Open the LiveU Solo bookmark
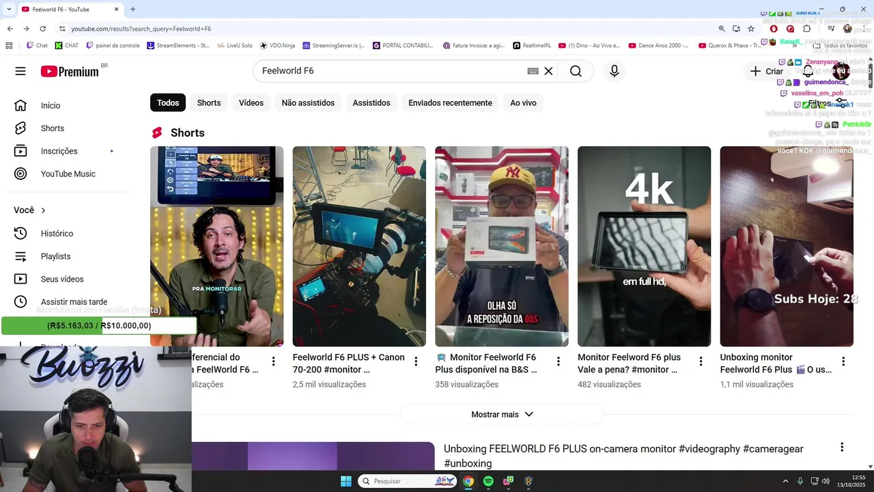 pyautogui.click(x=235, y=46)
